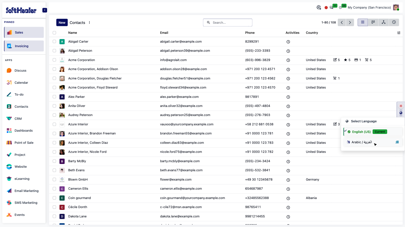Tick the select-all contacts checkbox
The height and width of the screenshot is (227, 405).
point(54,33)
